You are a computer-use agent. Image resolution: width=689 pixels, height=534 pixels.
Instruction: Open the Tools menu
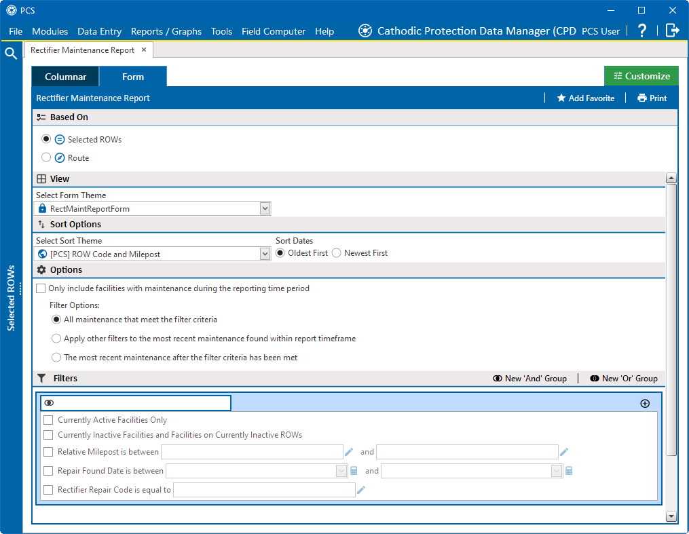(x=221, y=31)
